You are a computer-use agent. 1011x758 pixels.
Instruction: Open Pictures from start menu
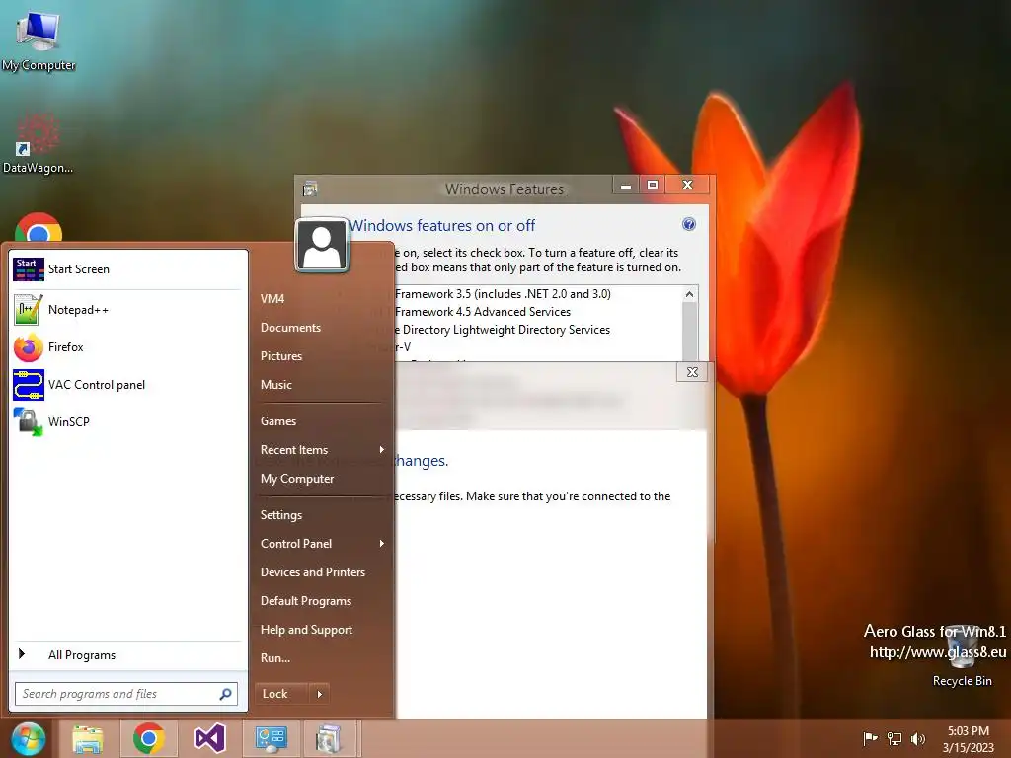click(x=281, y=355)
